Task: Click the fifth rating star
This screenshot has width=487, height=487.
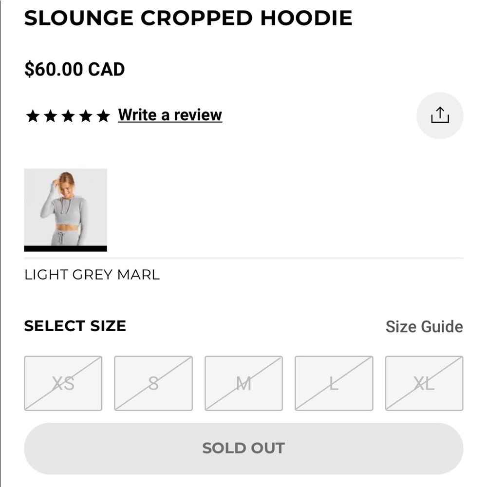Action: coord(103,116)
